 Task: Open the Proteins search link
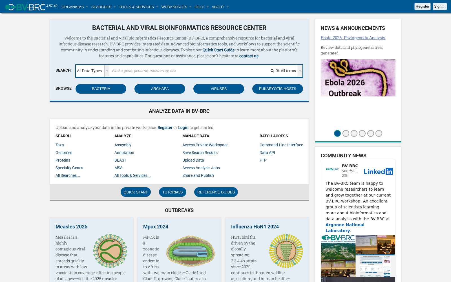[x=63, y=160]
